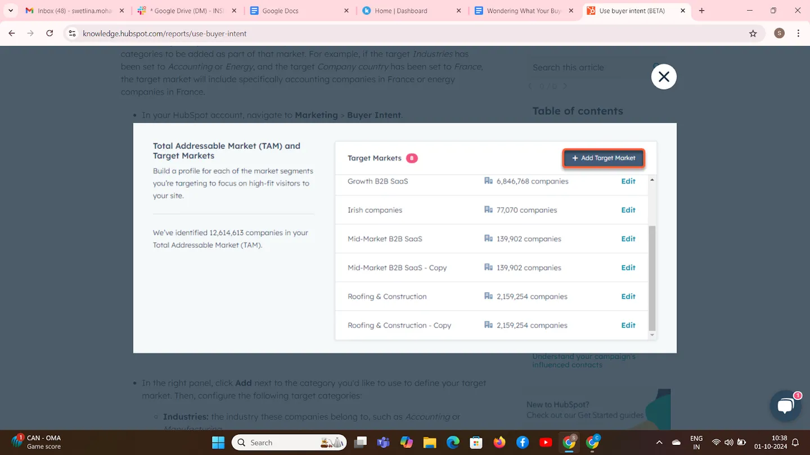Image resolution: width=810 pixels, height=455 pixels.
Task: Click the Mid-Market B2B SaaS row name
Action: [x=385, y=239]
